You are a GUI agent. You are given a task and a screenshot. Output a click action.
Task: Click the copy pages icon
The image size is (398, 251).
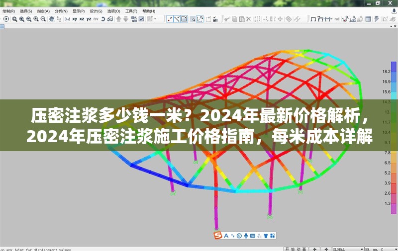(235, 19)
